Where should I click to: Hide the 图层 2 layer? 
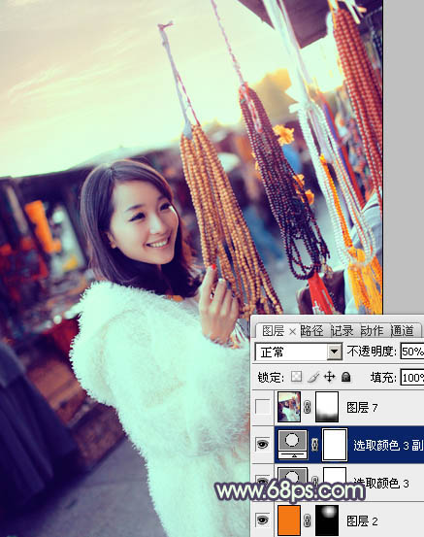(263, 520)
